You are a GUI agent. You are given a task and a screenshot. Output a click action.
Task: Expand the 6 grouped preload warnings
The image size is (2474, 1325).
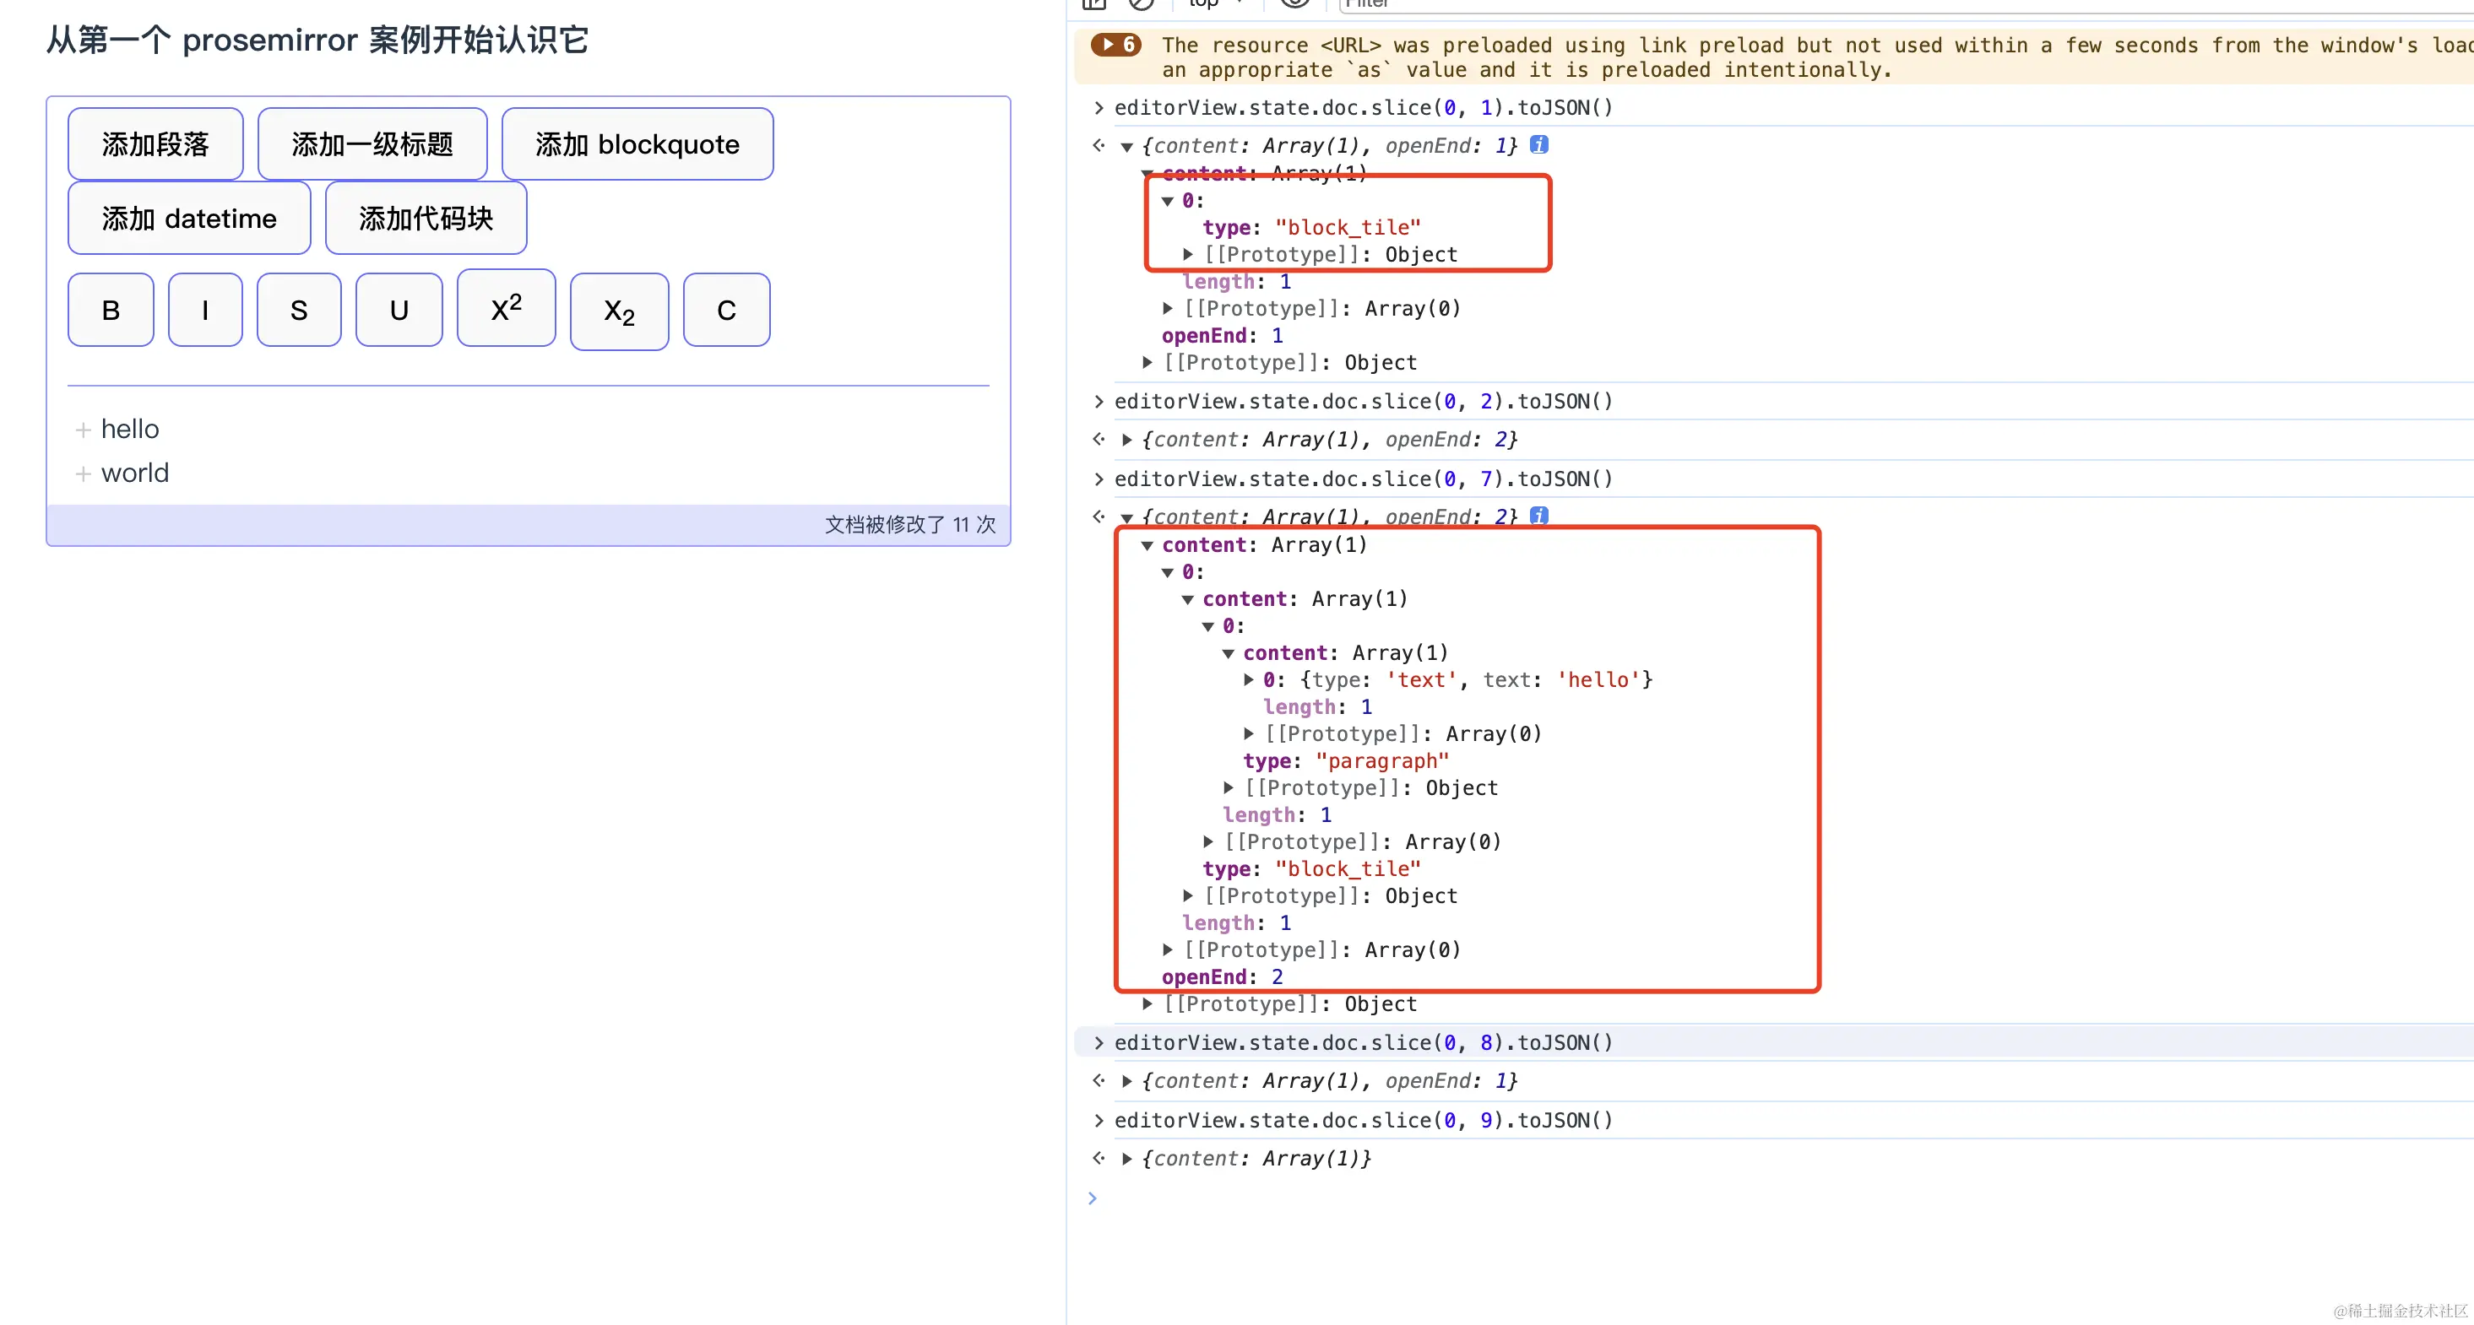pos(1116,44)
